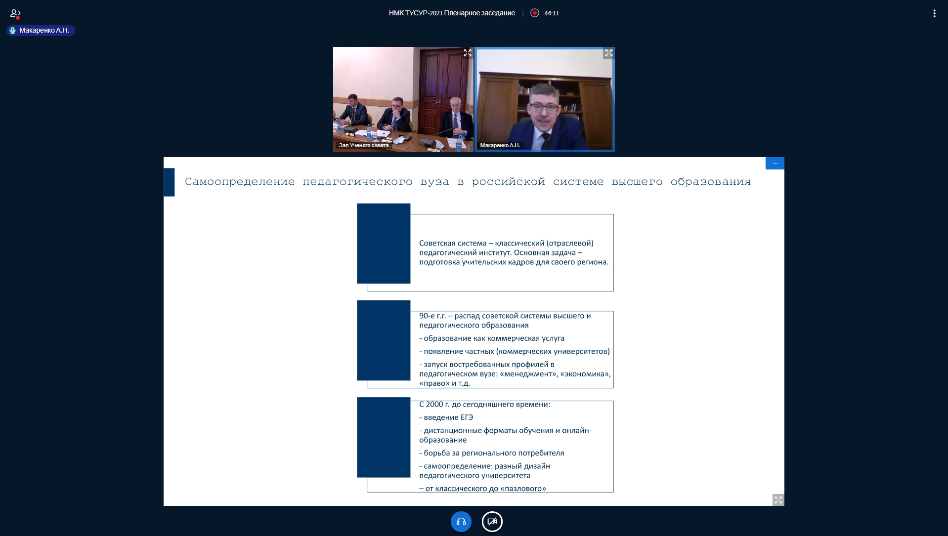Click the microphone icon in speaker badge
This screenshot has width=948, height=536.
pyautogui.click(x=13, y=31)
